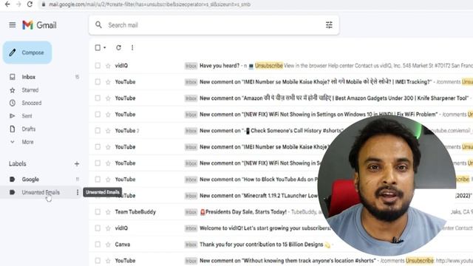
Task: Open Amazon Gadgets Under 300 comment email
Action: (281, 98)
